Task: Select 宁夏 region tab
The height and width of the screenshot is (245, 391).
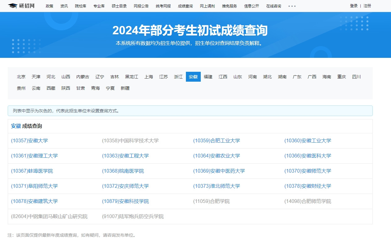Action: click(x=110, y=88)
